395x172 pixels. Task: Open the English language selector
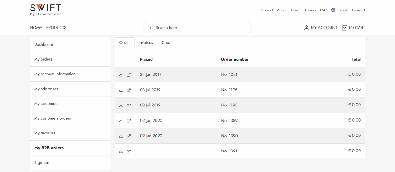tap(339, 10)
